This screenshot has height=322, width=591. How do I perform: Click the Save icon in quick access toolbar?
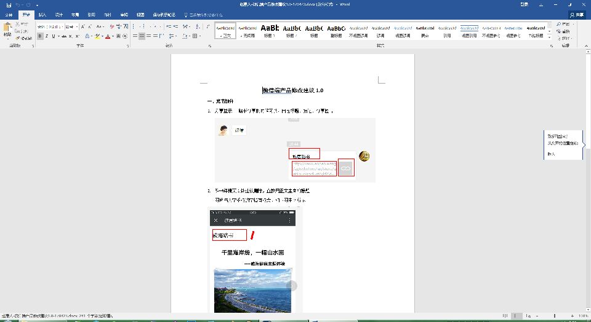(9, 4)
